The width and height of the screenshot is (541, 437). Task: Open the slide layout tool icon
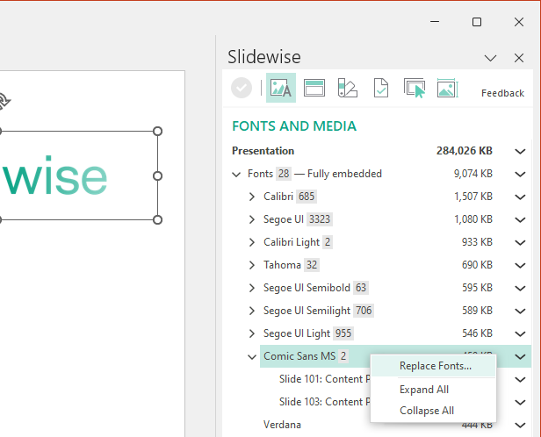point(314,88)
